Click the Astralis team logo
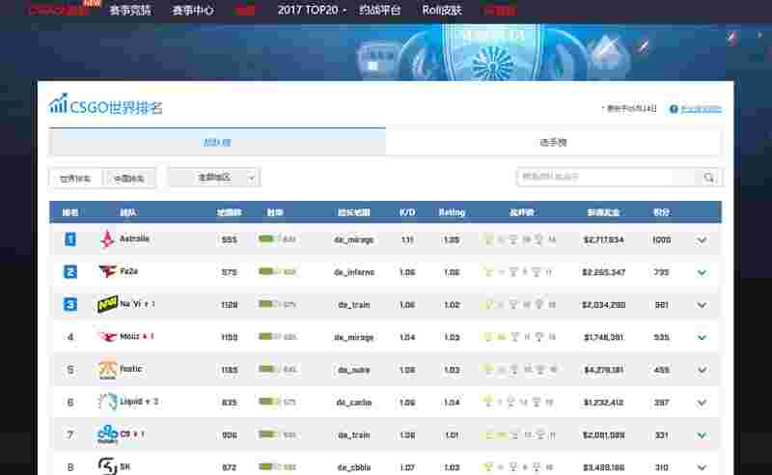 (107, 239)
